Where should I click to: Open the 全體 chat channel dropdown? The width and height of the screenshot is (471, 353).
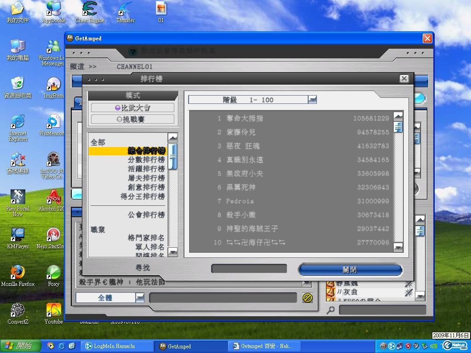pyautogui.click(x=140, y=298)
